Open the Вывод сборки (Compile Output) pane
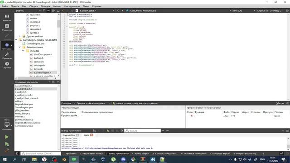290x163 pixels. click(140, 153)
